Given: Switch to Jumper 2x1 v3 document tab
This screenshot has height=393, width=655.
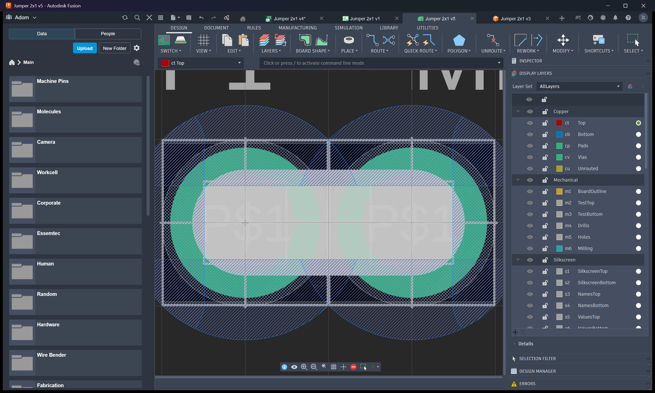Looking at the screenshot, I should click(515, 18).
